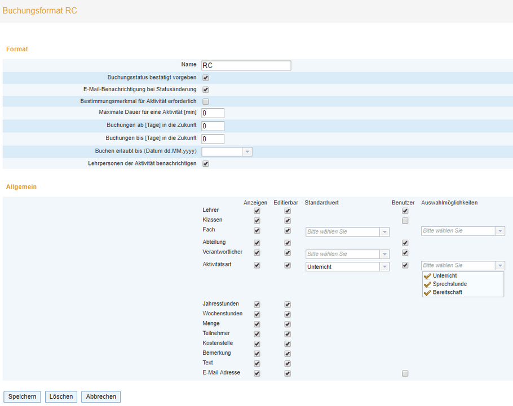Image resolution: width=513 pixels, height=406 pixels.
Task: Toggle Anzeigen checkbox for Klassen
Action: tap(257, 221)
